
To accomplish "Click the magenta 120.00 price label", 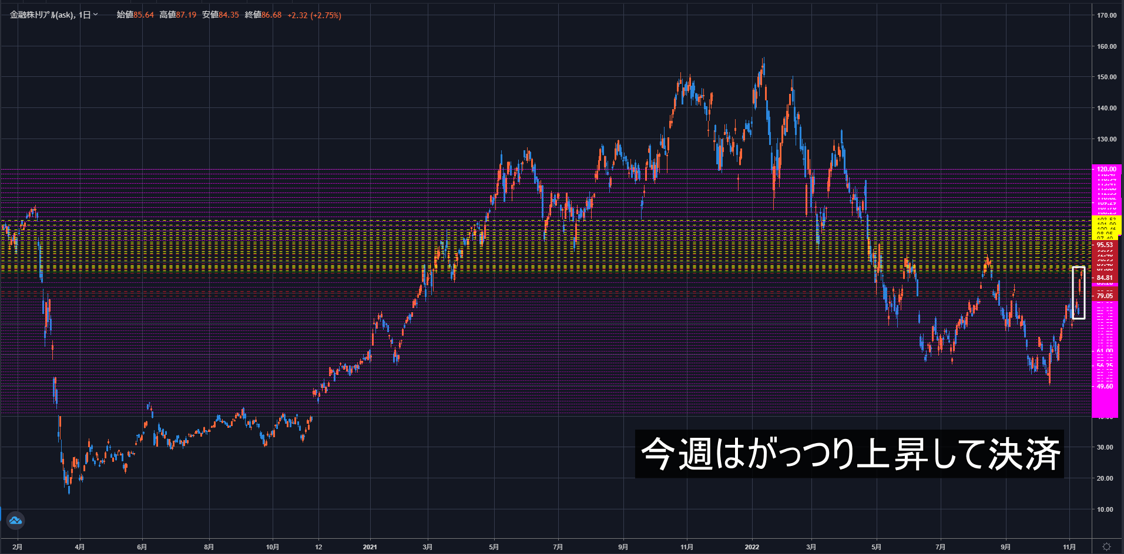I will pos(1106,169).
